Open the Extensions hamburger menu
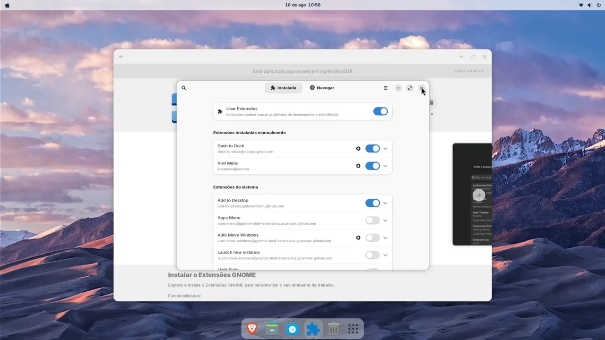Viewport: 605px width, 340px height. (386, 88)
